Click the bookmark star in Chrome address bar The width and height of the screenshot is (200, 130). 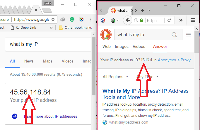[x=53, y=20]
